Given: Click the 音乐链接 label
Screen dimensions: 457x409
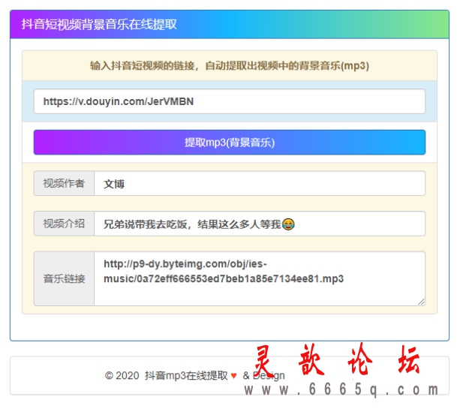Looking at the screenshot, I should [x=64, y=278].
